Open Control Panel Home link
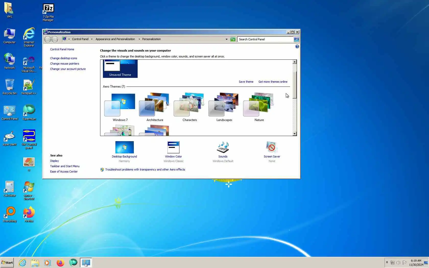 click(x=62, y=49)
